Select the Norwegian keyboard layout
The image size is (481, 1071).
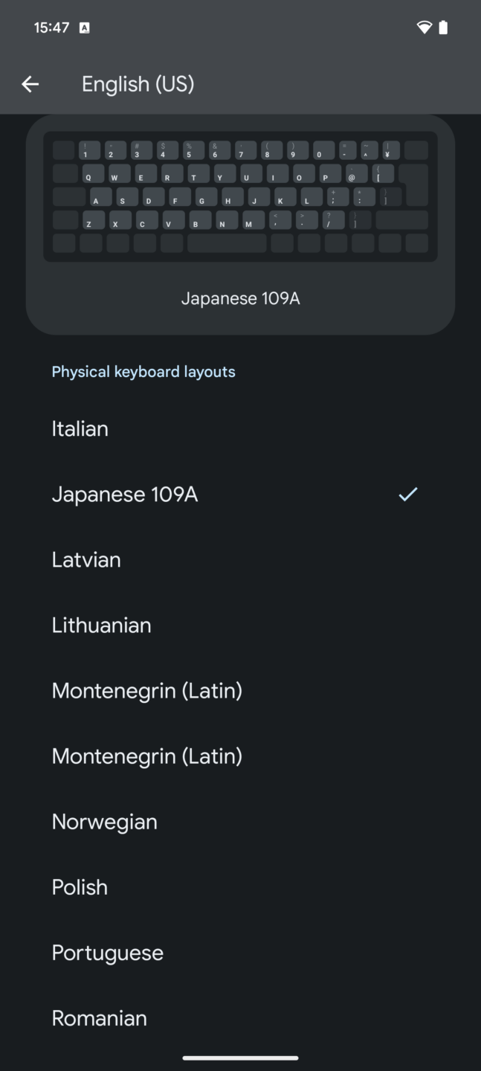click(104, 821)
